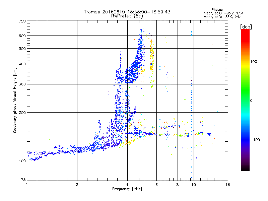
Task: Click the y-axis tick label '75'
Action: point(23,180)
